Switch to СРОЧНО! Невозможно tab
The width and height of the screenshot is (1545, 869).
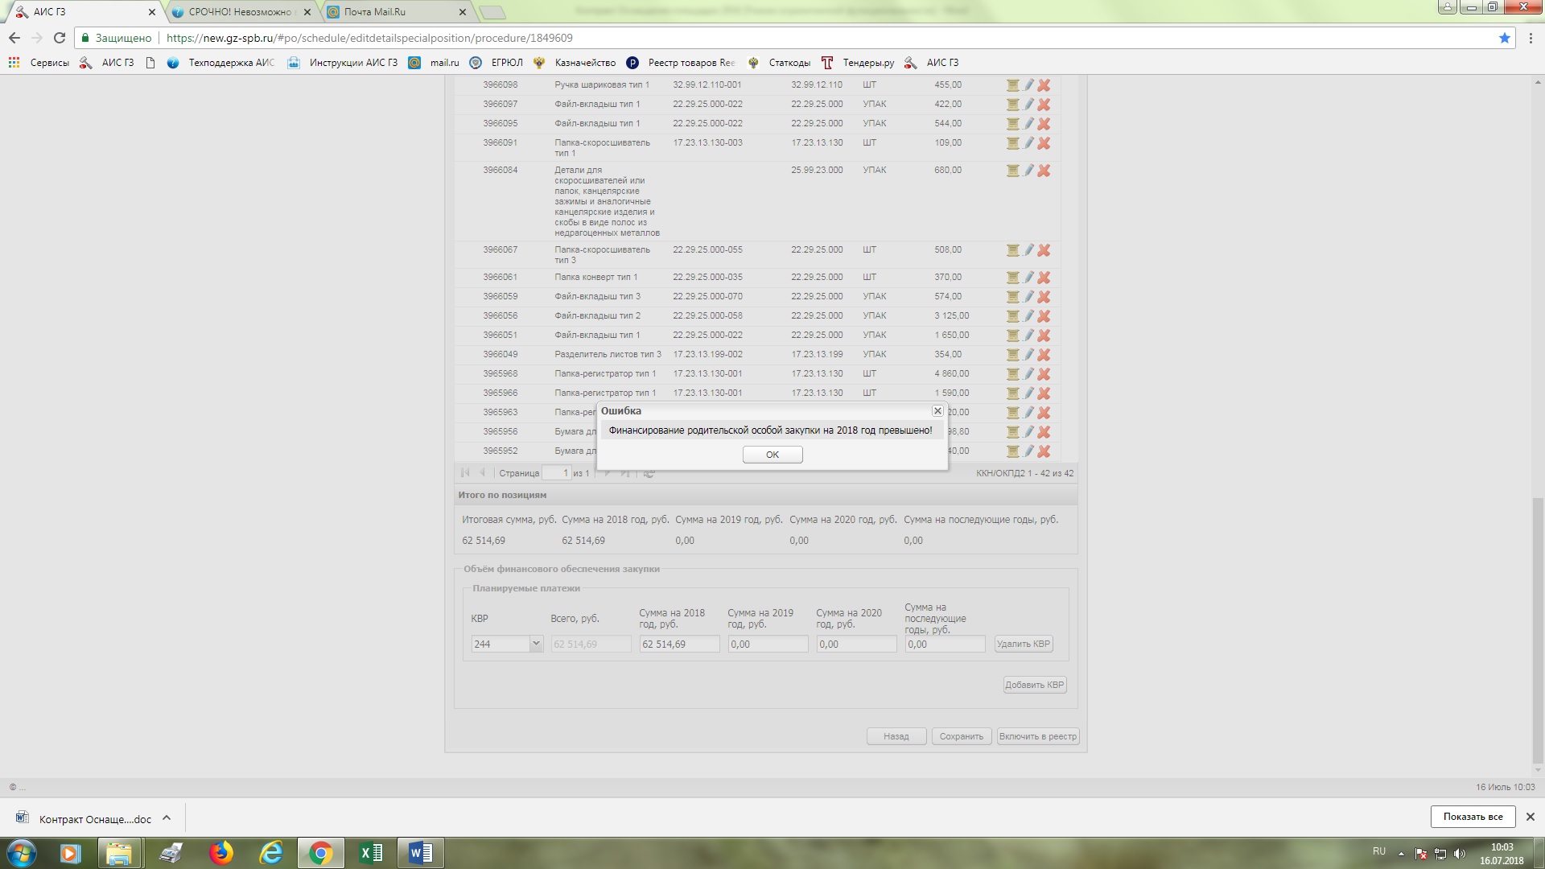click(x=240, y=12)
